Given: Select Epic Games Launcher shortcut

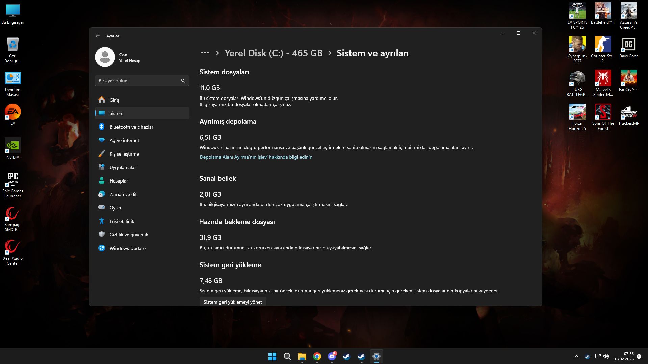Looking at the screenshot, I should 13,185.
